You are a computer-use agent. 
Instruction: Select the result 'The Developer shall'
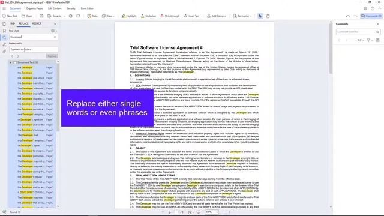pos(32,135)
